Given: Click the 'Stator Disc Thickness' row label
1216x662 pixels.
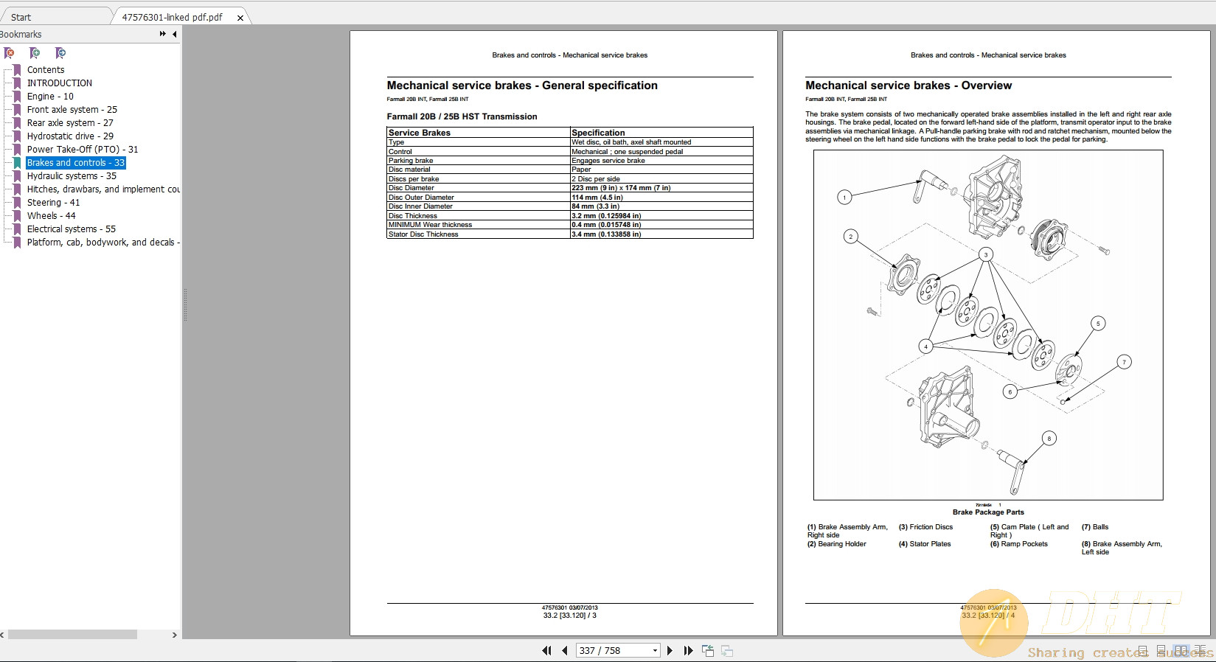Looking at the screenshot, I should tap(423, 234).
